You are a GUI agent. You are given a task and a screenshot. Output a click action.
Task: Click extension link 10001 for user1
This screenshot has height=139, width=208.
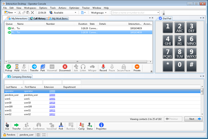coord(52,99)
